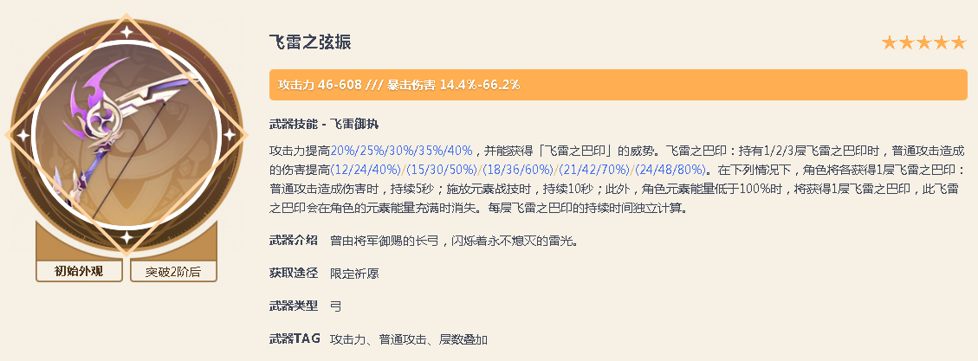Click the sparkle on right of weapon frame
978x361 pixels.
pyautogui.click(x=230, y=134)
